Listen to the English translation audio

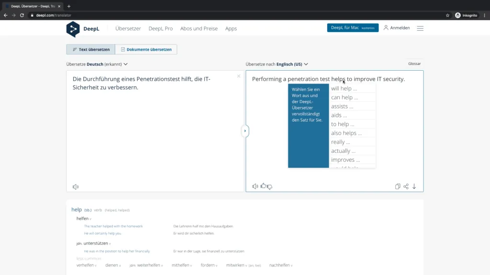click(255, 186)
